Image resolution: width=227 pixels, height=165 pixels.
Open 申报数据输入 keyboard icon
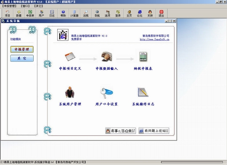point(106,56)
